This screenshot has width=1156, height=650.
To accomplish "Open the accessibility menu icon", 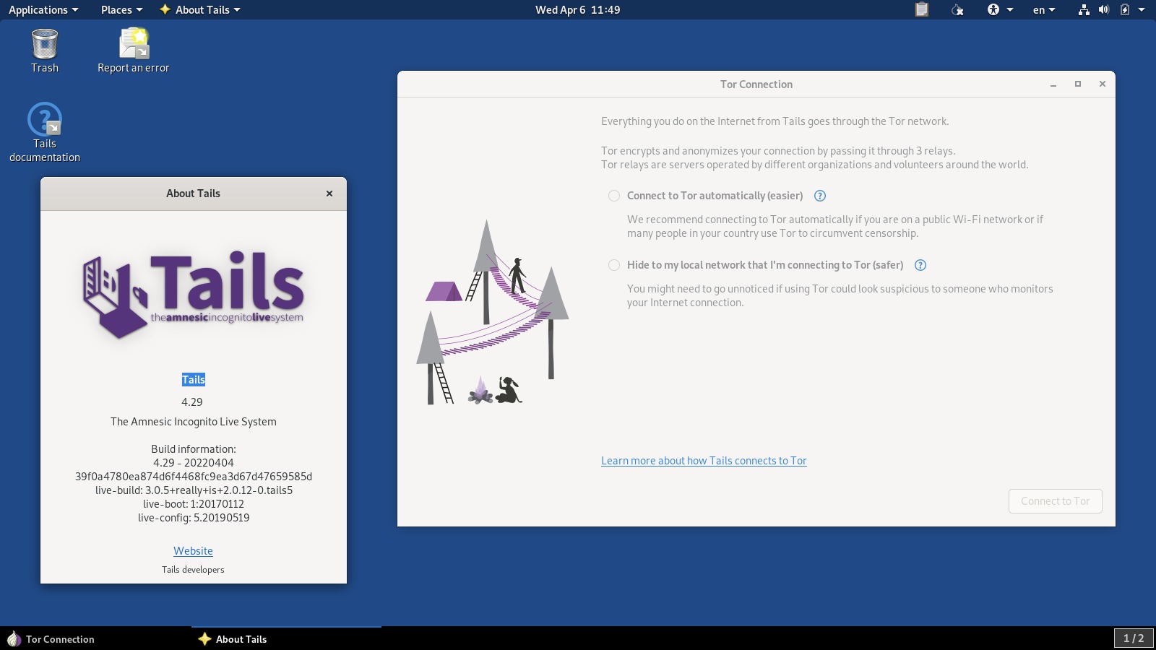I will click(993, 9).
